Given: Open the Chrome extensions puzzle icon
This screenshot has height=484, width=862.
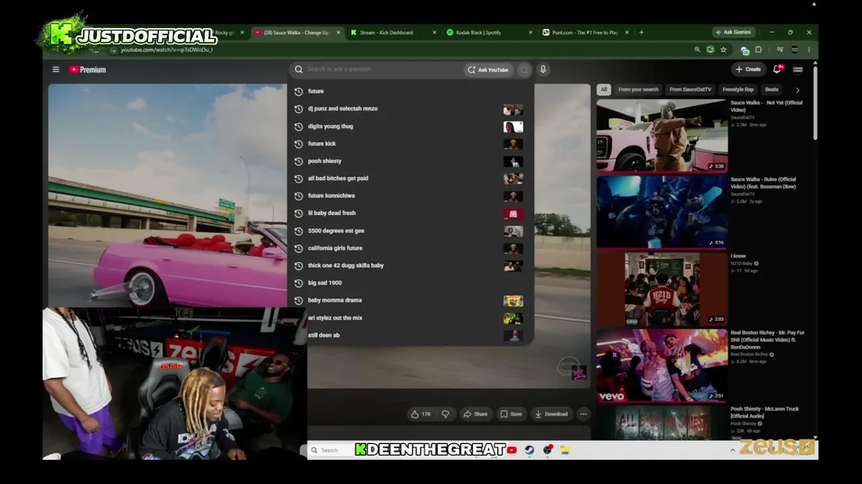Looking at the screenshot, I should [x=758, y=50].
